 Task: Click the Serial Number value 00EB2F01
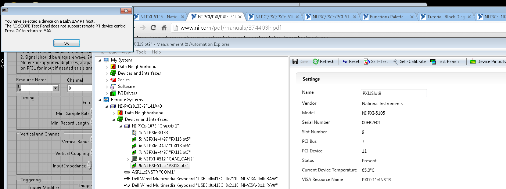(371, 122)
